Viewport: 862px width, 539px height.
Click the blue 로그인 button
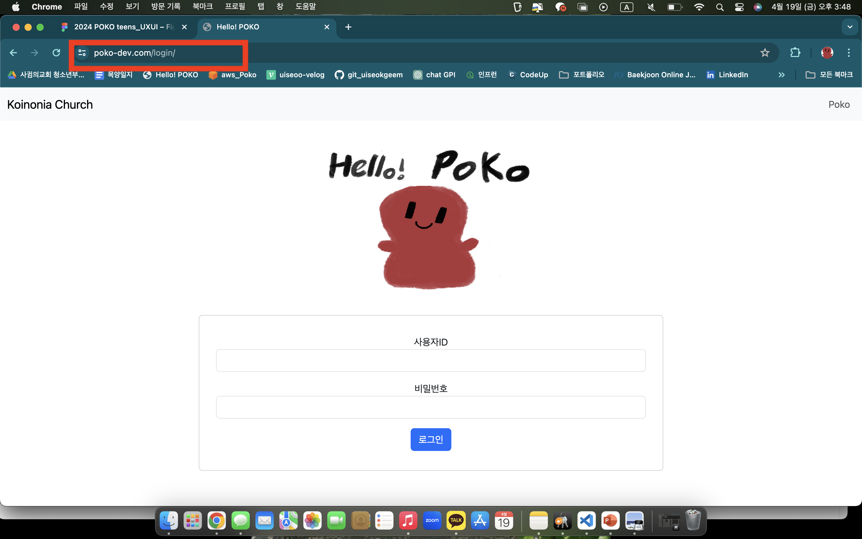(431, 439)
